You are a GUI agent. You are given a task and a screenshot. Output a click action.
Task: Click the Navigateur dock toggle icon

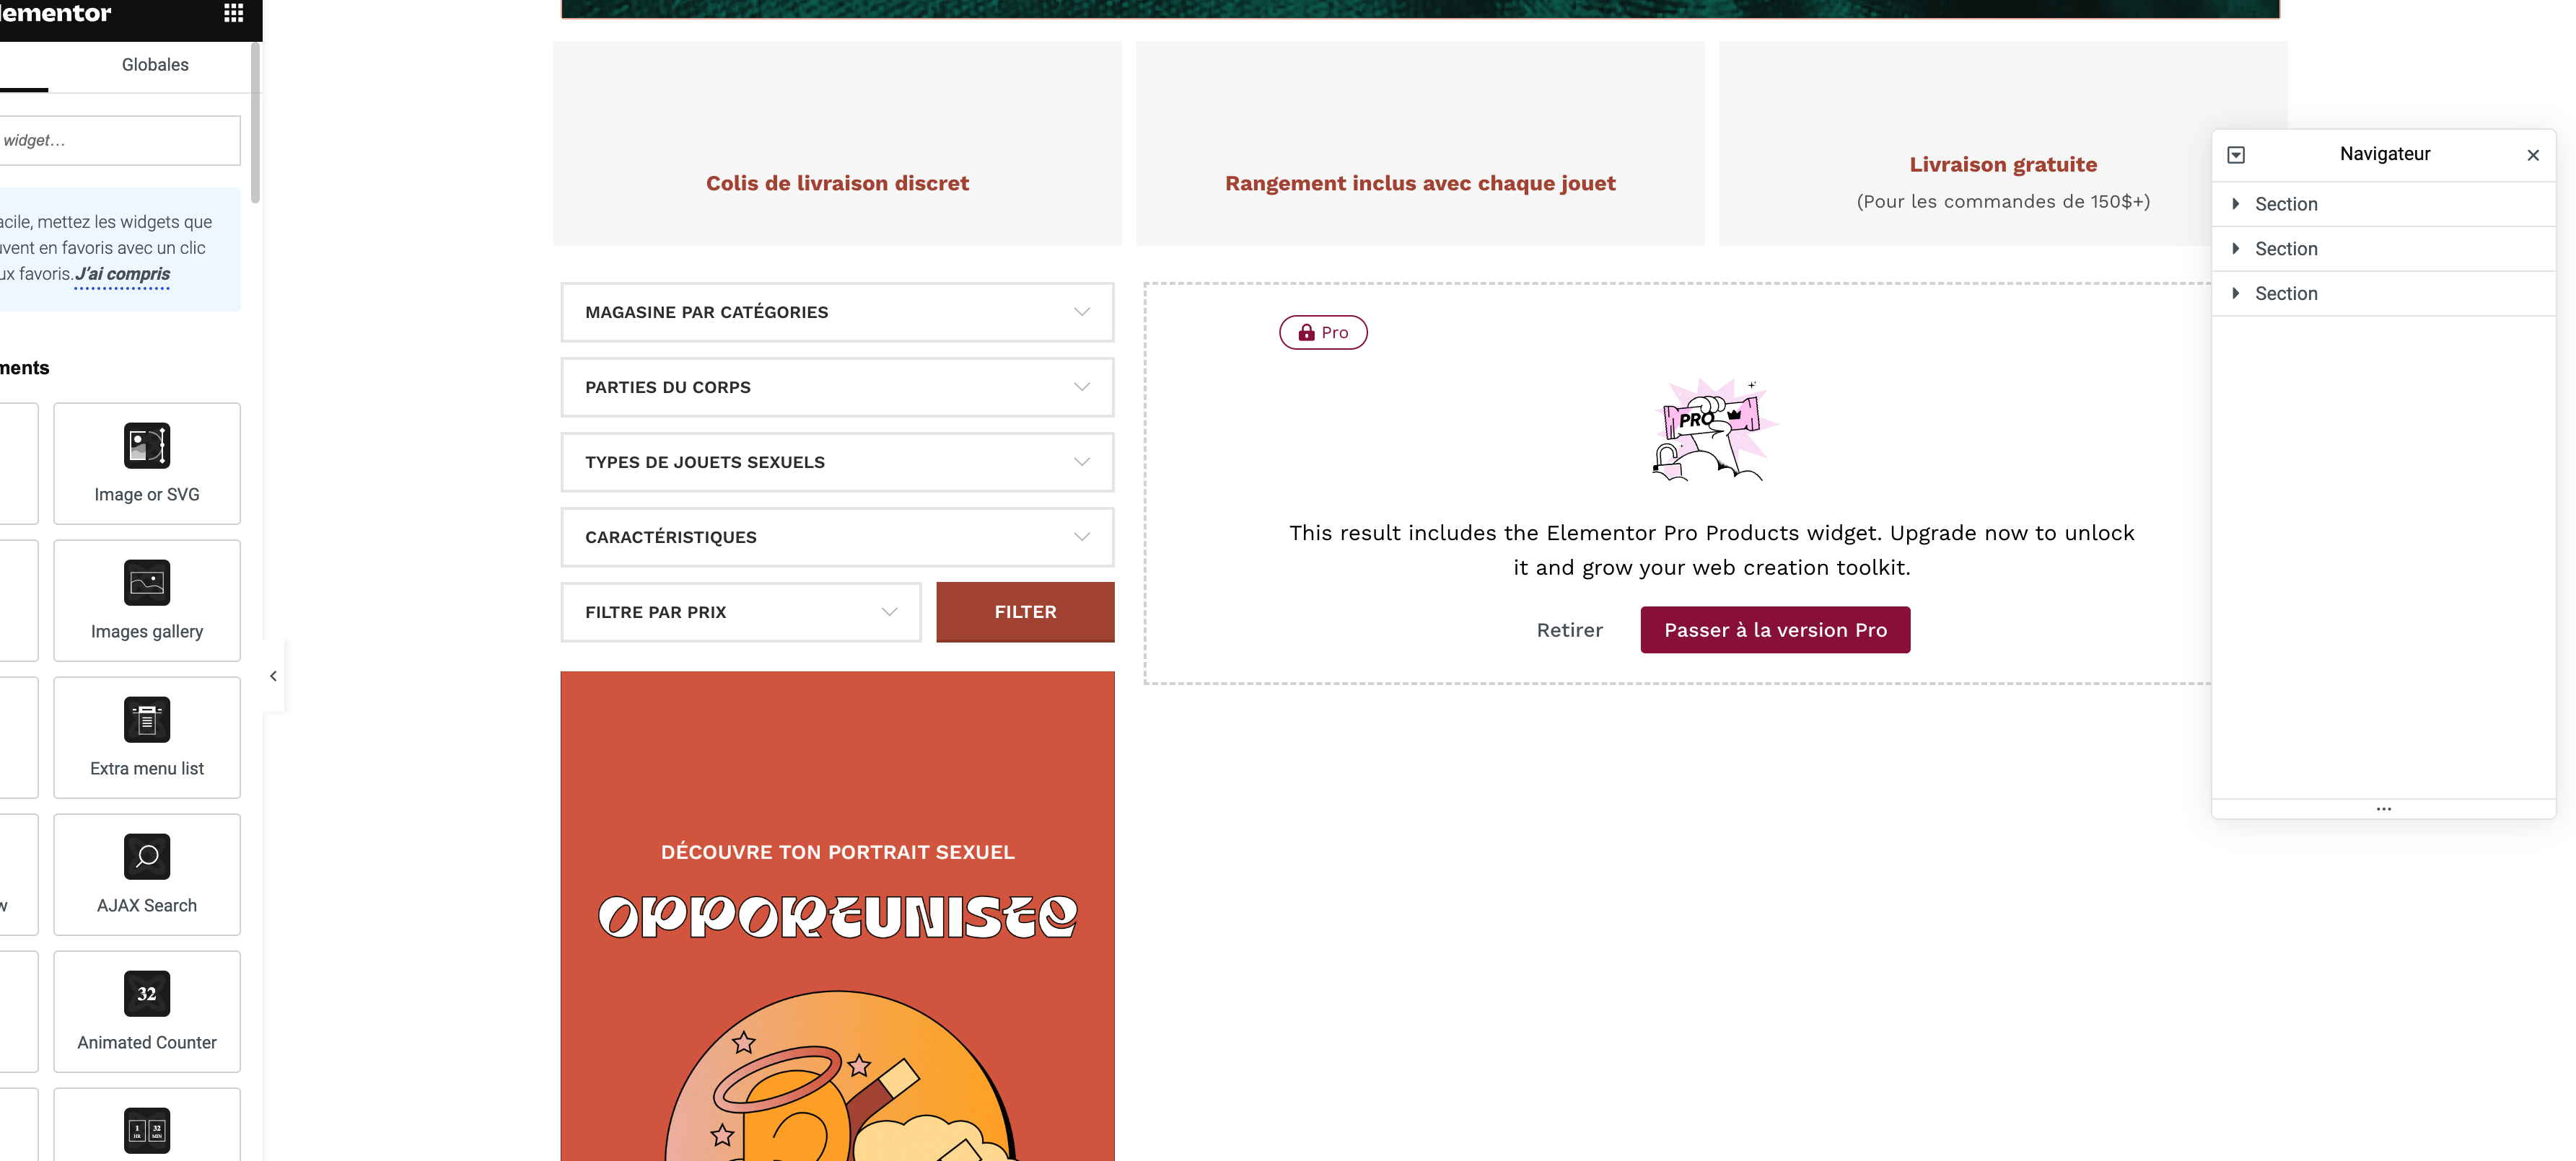2236,155
